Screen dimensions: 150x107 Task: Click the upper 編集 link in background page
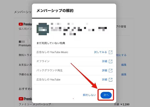click(x=124, y=65)
